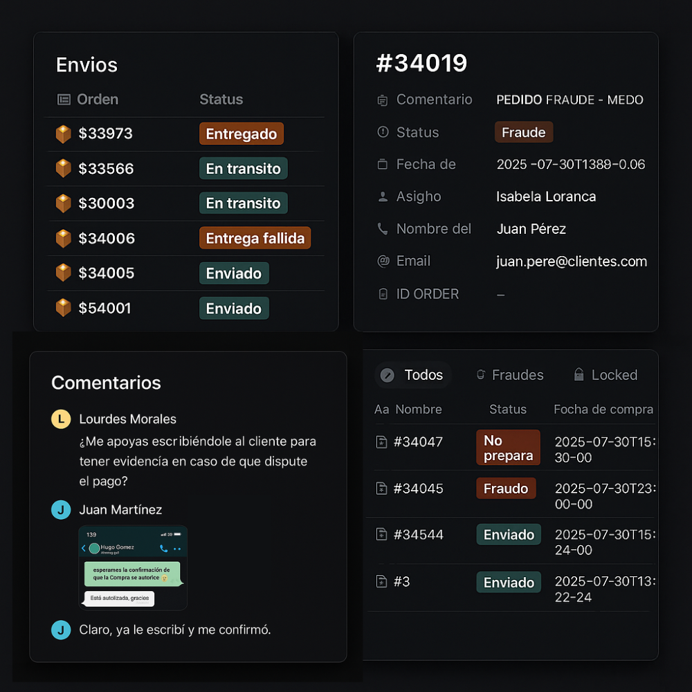This screenshot has height=692, width=692.
Task: Click the package icon beside order $33973
Action: (64, 134)
